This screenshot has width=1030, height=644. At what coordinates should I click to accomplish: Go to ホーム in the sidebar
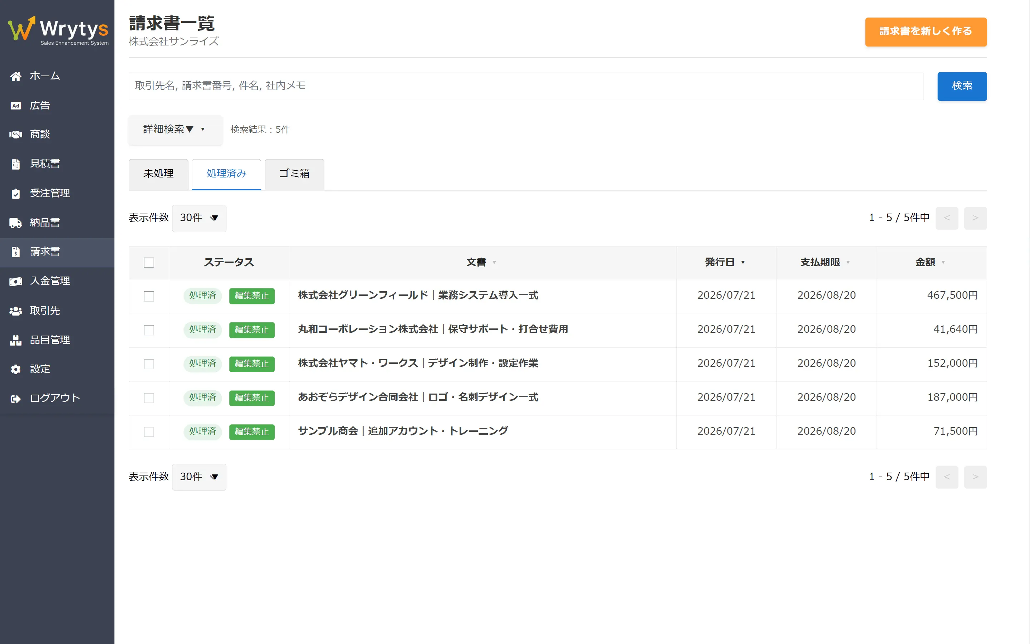coord(57,76)
